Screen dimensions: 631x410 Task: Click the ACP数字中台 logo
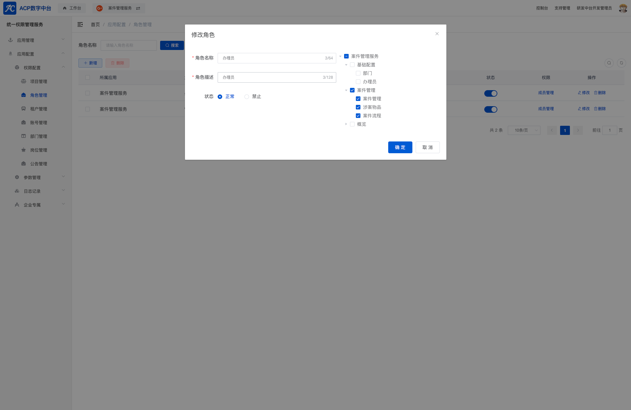pos(27,8)
